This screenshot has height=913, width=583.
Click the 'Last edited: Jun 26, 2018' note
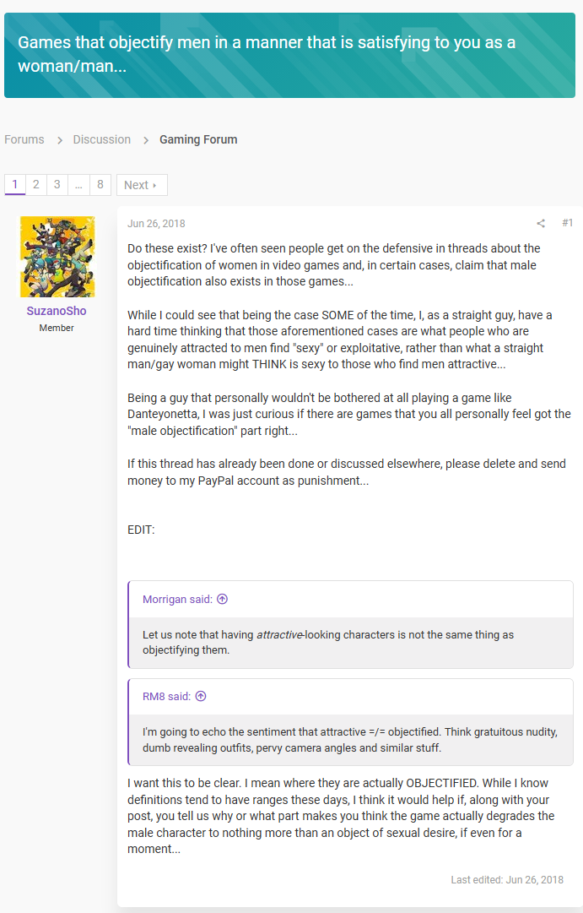coord(507,880)
